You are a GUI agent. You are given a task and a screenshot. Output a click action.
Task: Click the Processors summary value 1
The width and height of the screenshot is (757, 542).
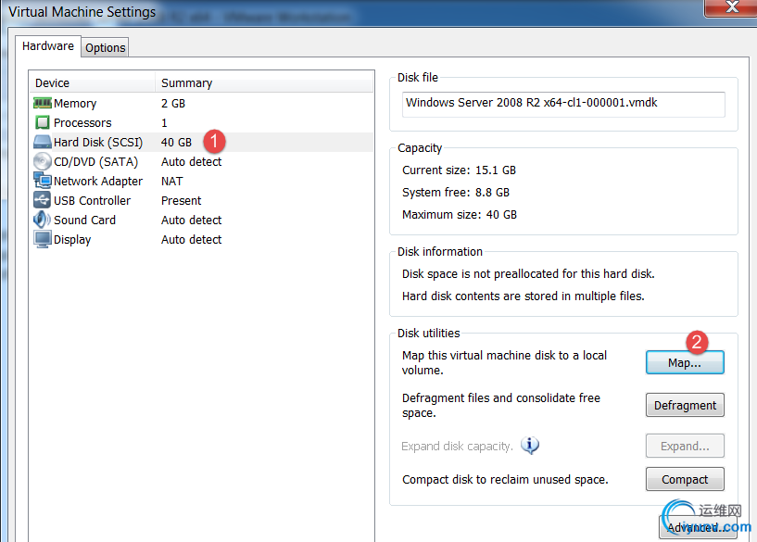coord(164,122)
